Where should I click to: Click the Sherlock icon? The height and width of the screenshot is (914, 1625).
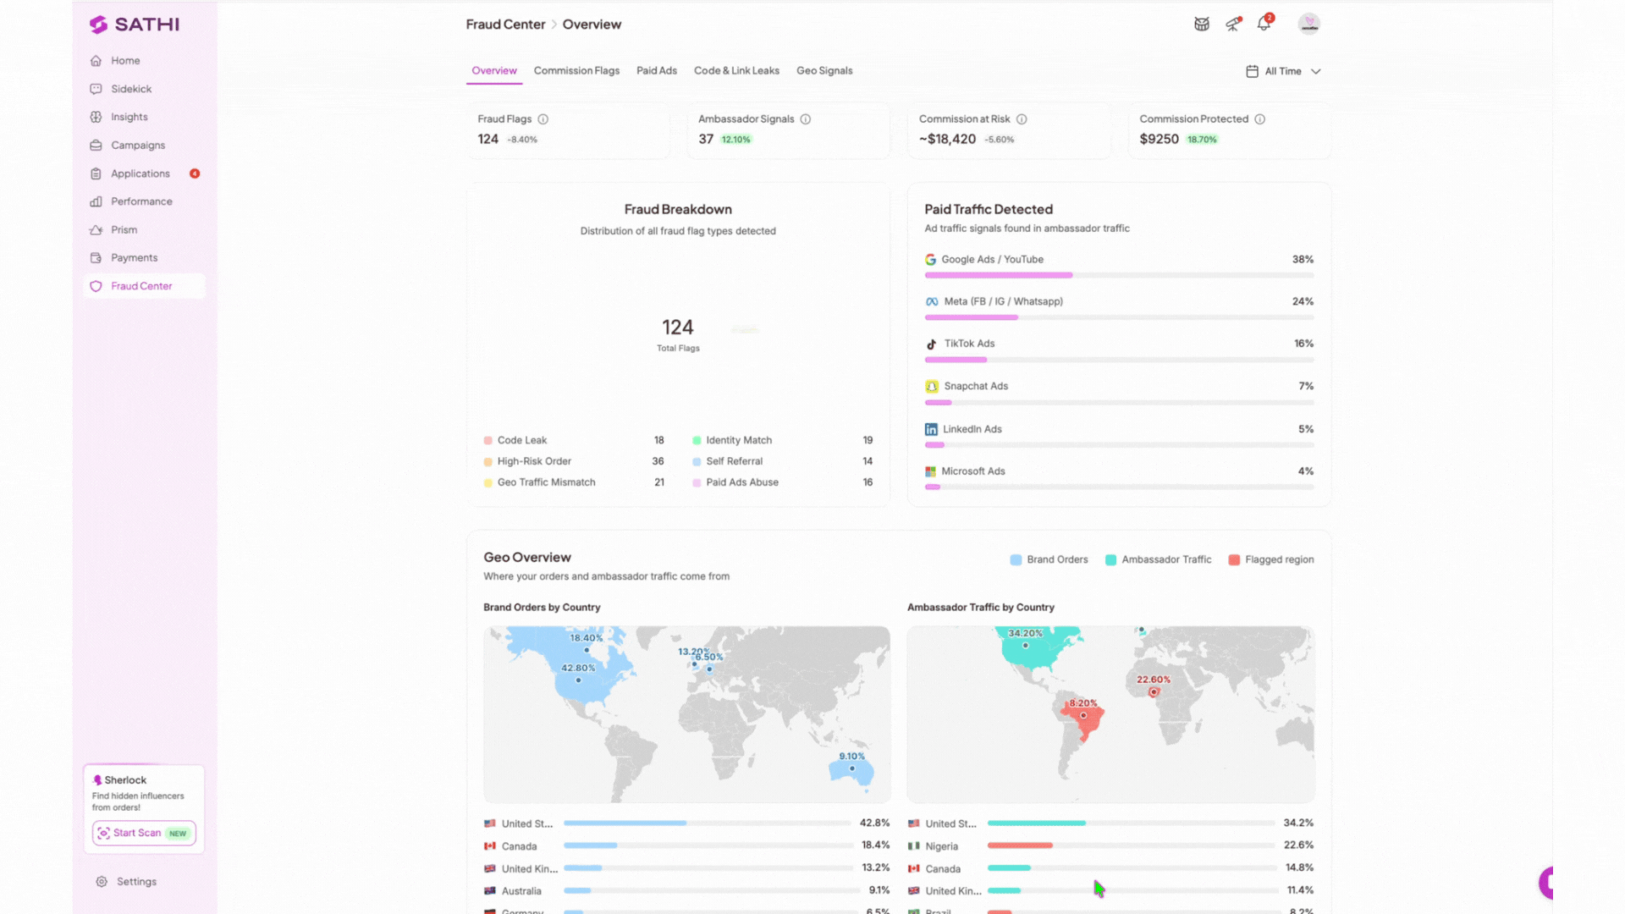pos(97,780)
